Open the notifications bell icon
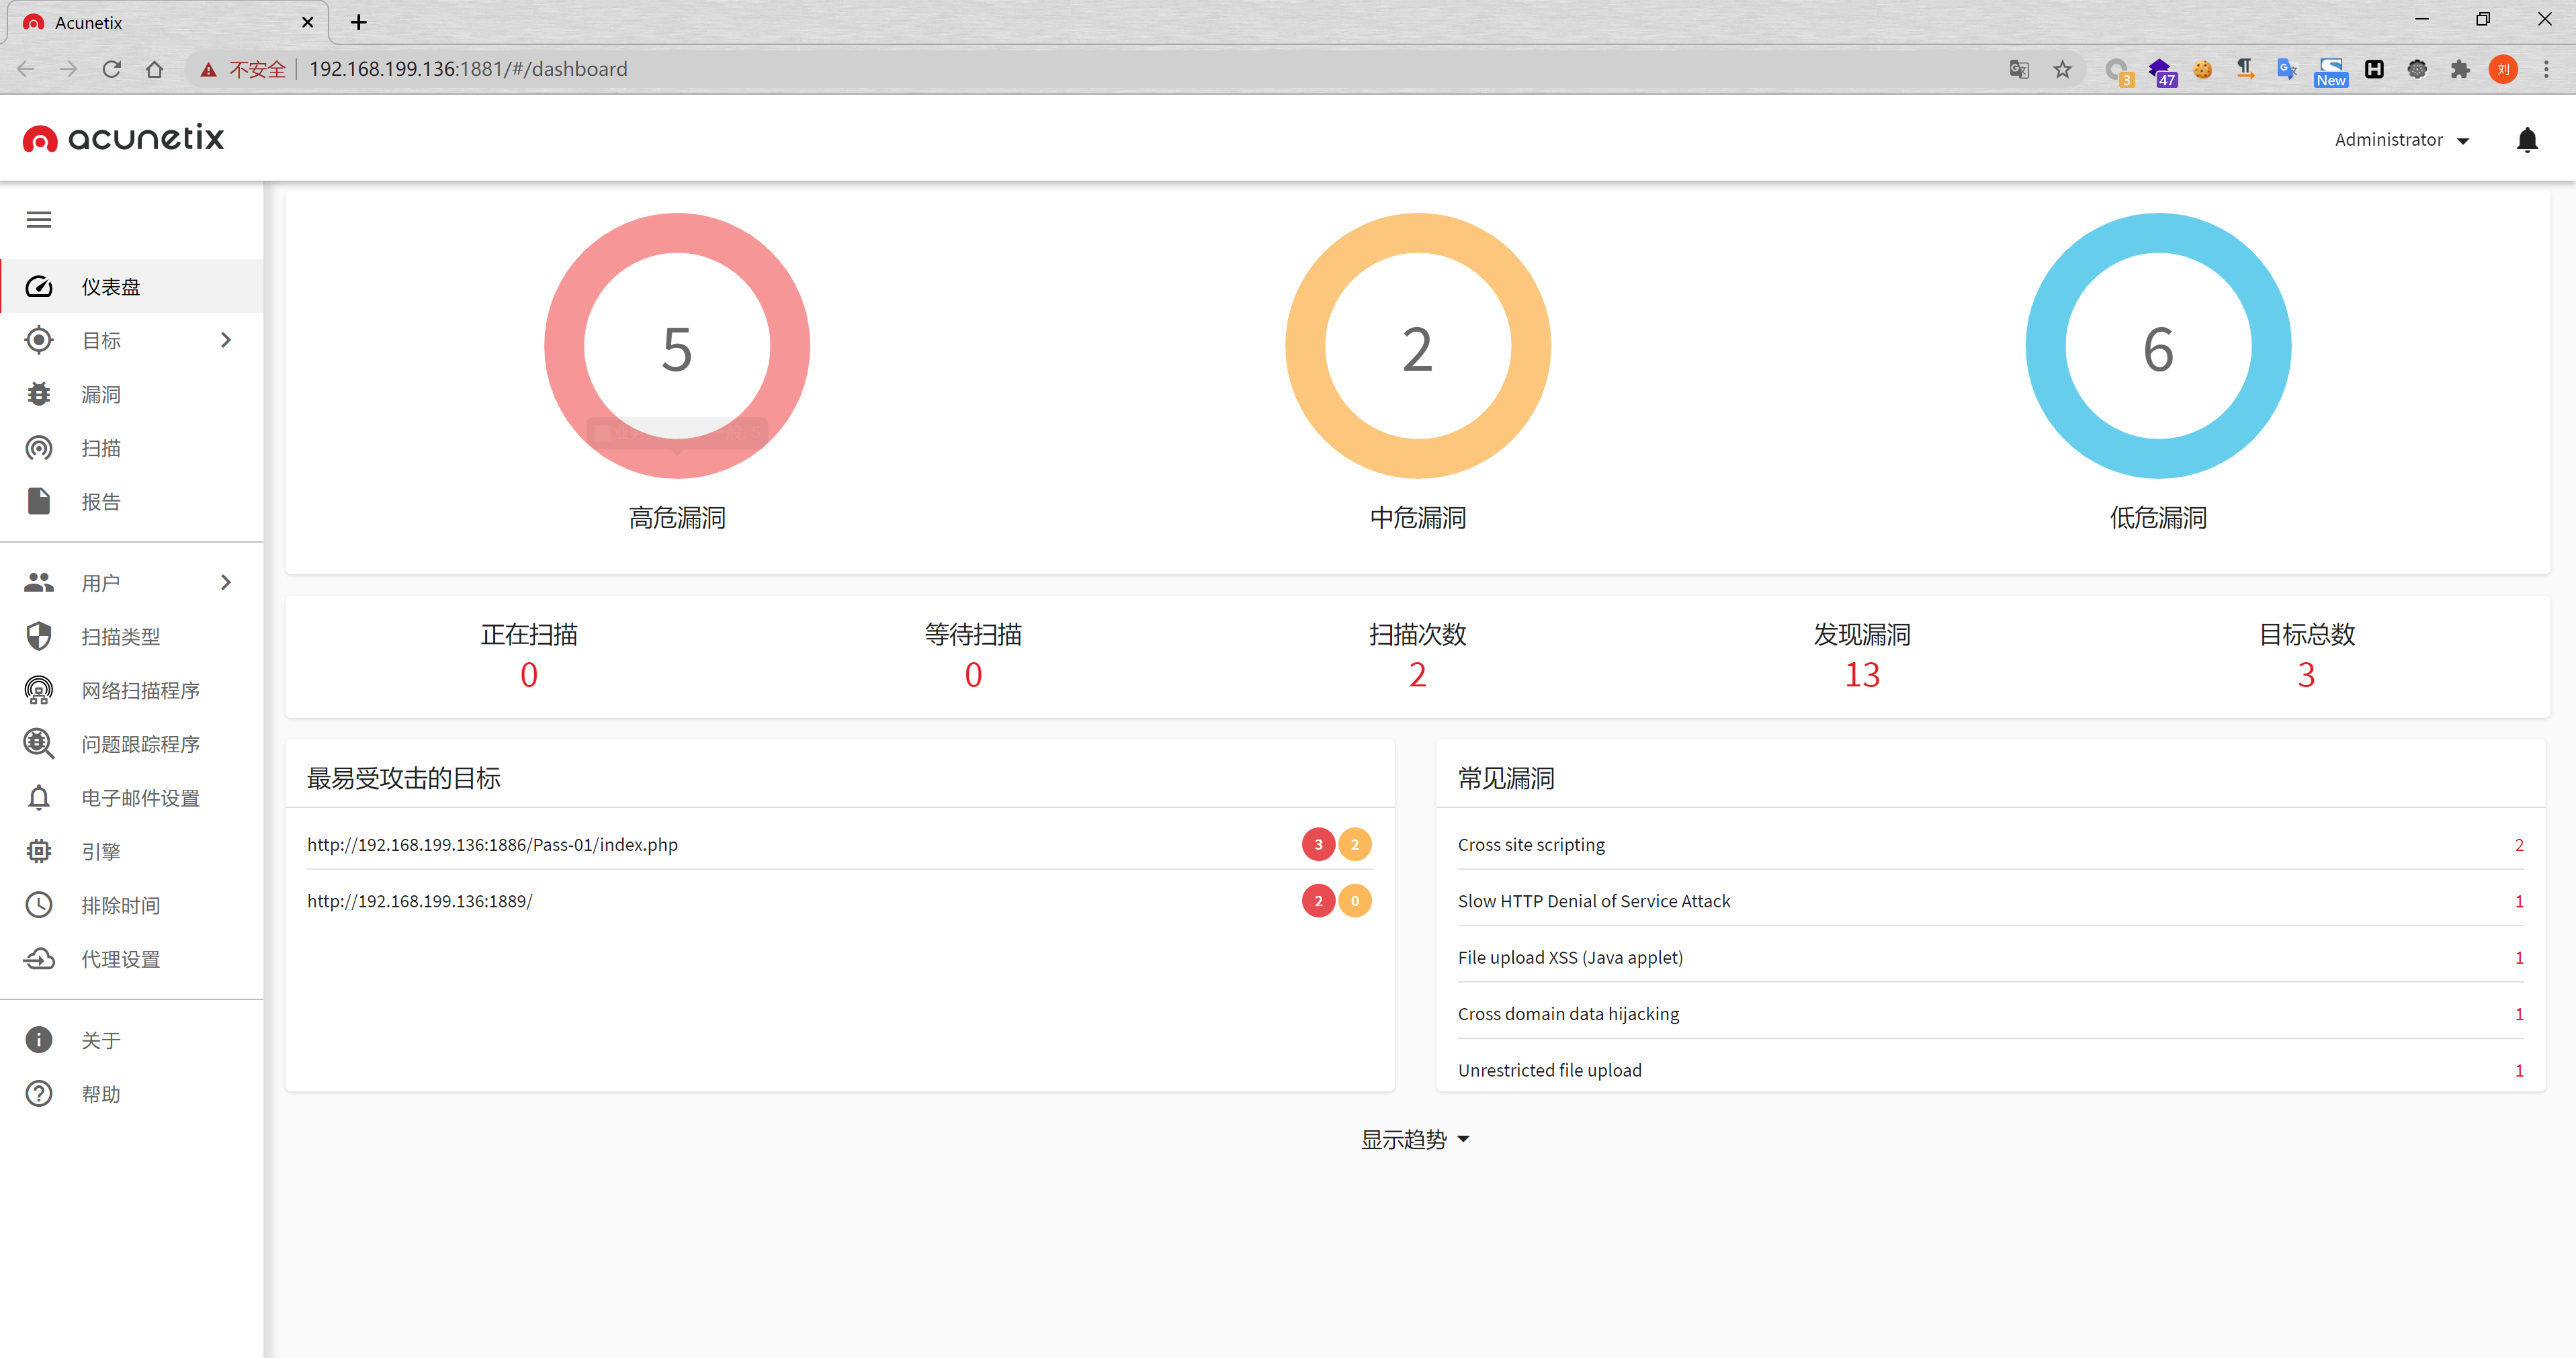This screenshot has width=2576, height=1358. click(2526, 140)
